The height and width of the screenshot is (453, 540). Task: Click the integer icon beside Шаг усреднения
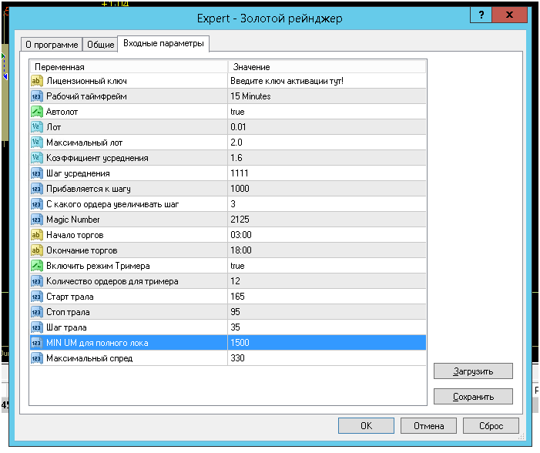pyautogui.click(x=36, y=173)
